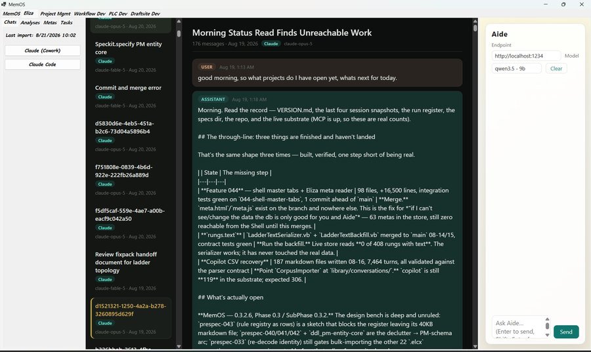Edit the Aide endpoint URL field
The height and width of the screenshot is (352, 591).
click(526, 56)
